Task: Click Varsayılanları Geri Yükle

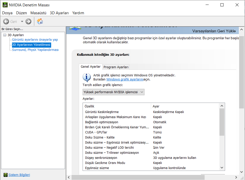Action: [x=214, y=31]
